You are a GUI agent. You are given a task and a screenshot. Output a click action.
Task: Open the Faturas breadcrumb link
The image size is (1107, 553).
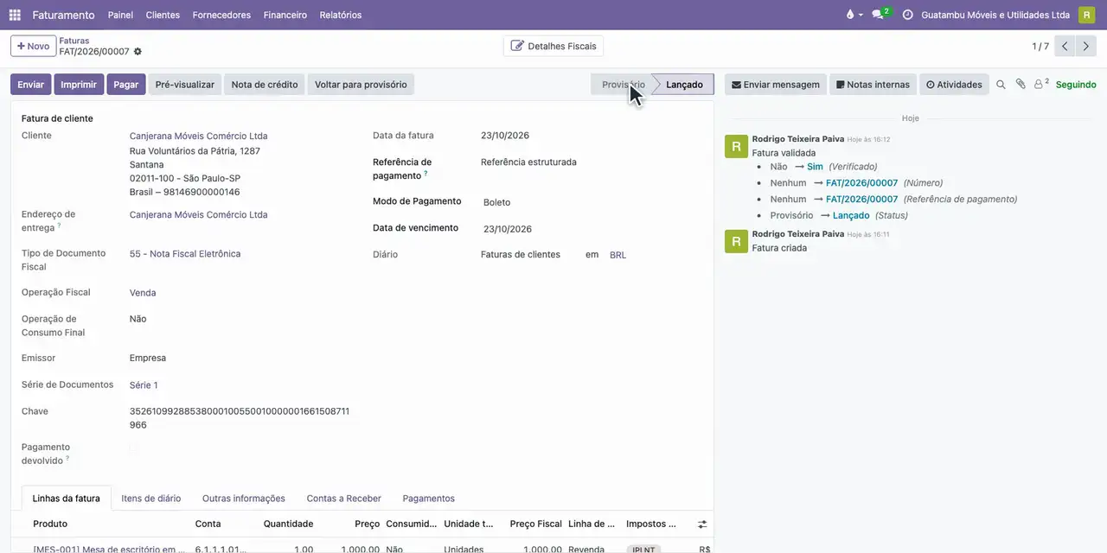(x=74, y=41)
